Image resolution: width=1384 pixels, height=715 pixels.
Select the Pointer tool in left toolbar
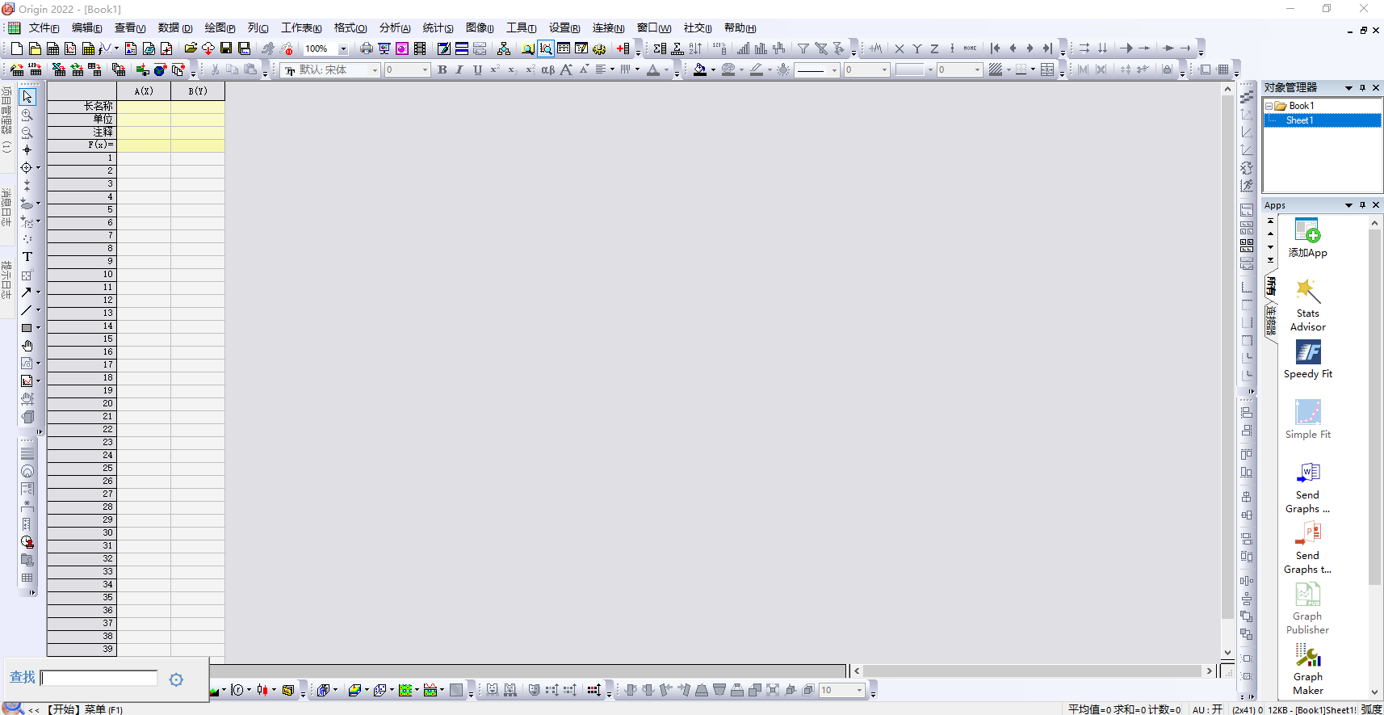[x=27, y=97]
